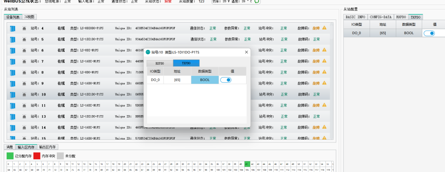Close the station 10 dialog
The width and height of the screenshot is (445, 172).
(246, 52)
